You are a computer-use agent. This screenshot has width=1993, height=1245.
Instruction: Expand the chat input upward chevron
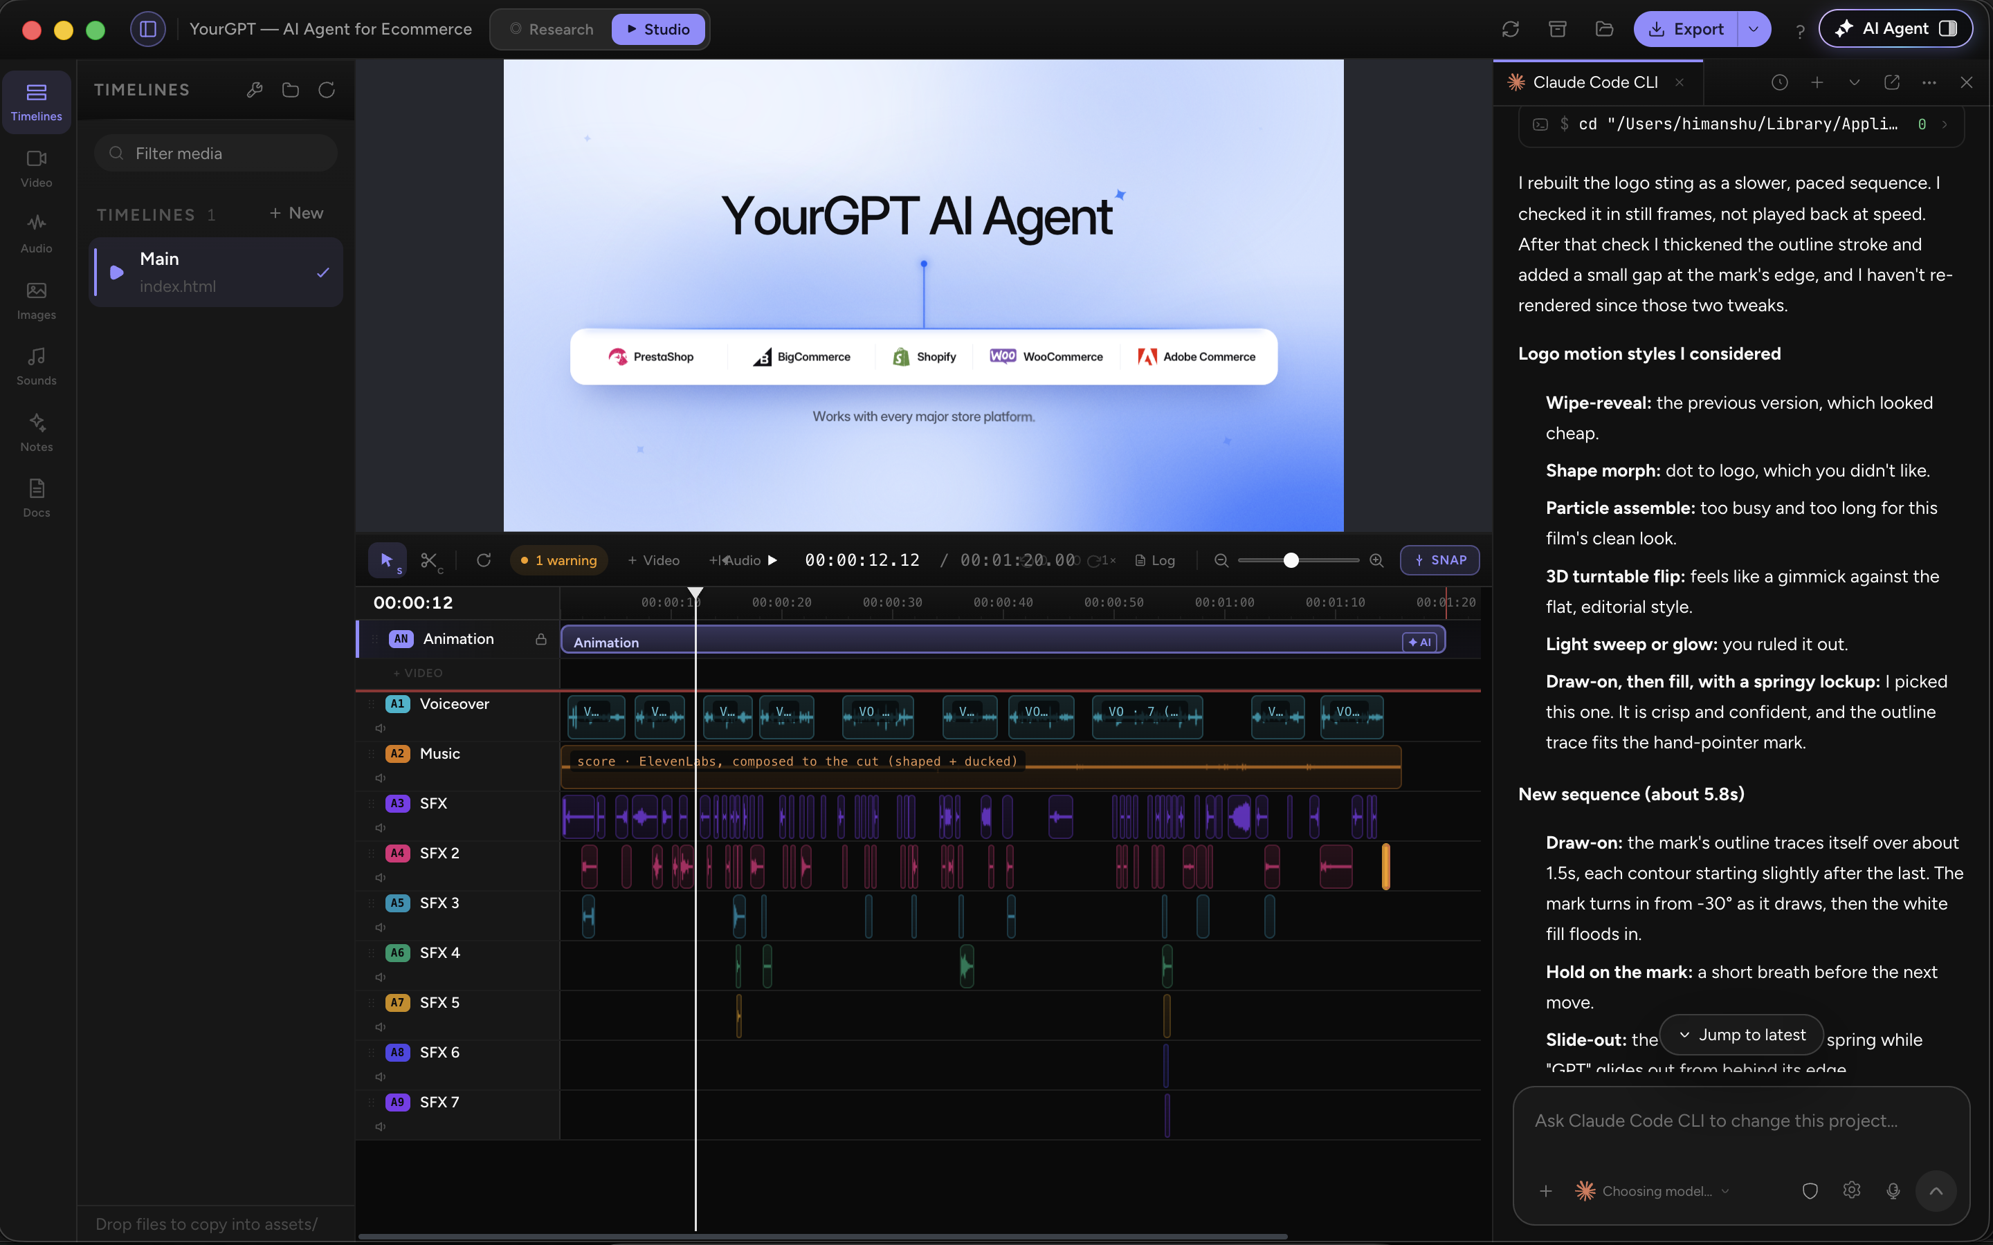(x=1936, y=1190)
